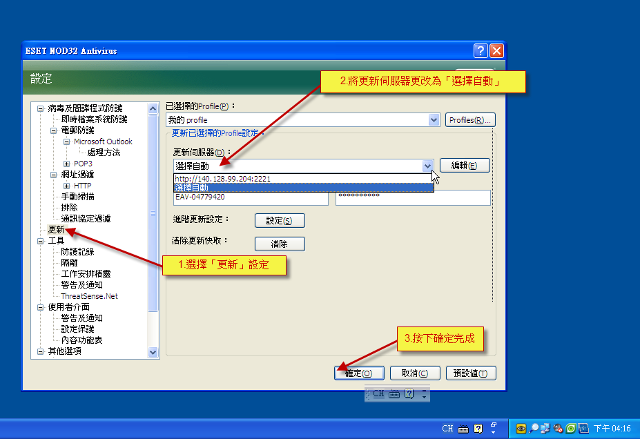Select 設定保護 in the tree
640x439 pixels.
(77, 329)
